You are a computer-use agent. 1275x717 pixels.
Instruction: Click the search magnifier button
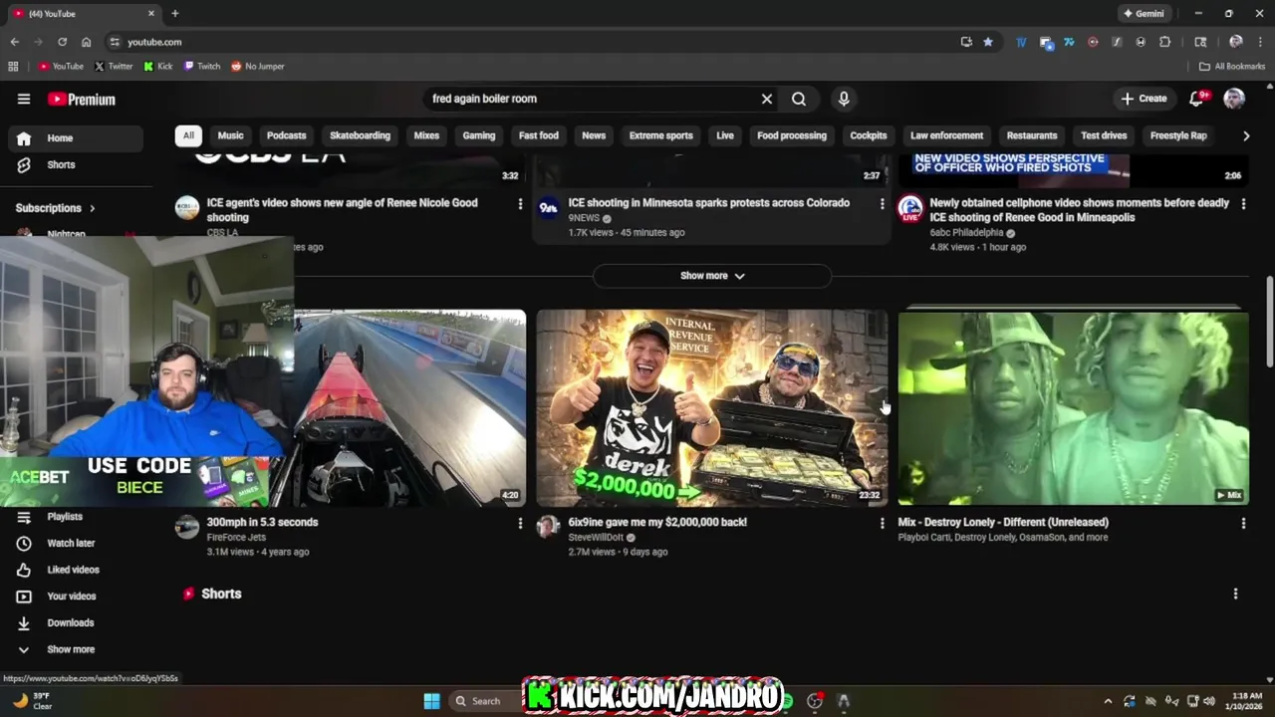tap(799, 99)
